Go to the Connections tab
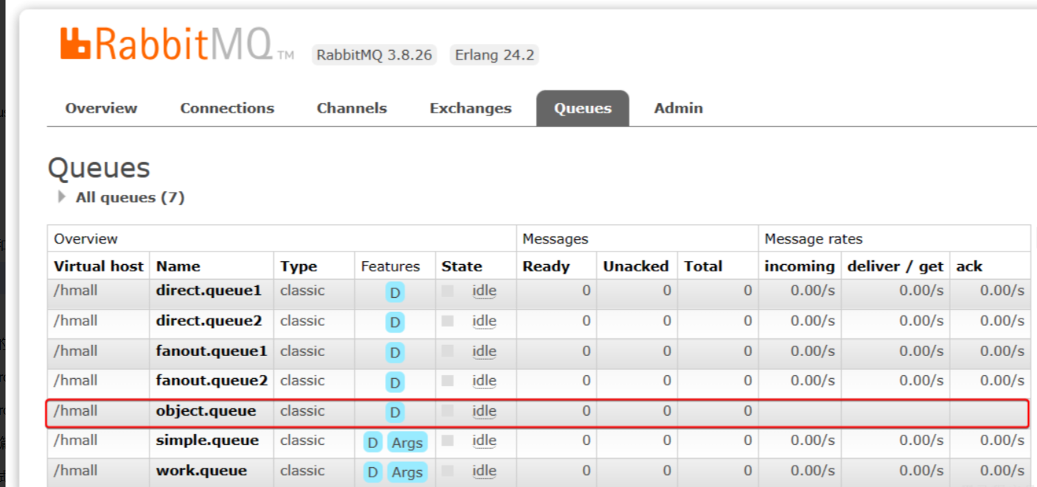Image resolution: width=1037 pixels, height=487 pixels. (x=227, y=108)
